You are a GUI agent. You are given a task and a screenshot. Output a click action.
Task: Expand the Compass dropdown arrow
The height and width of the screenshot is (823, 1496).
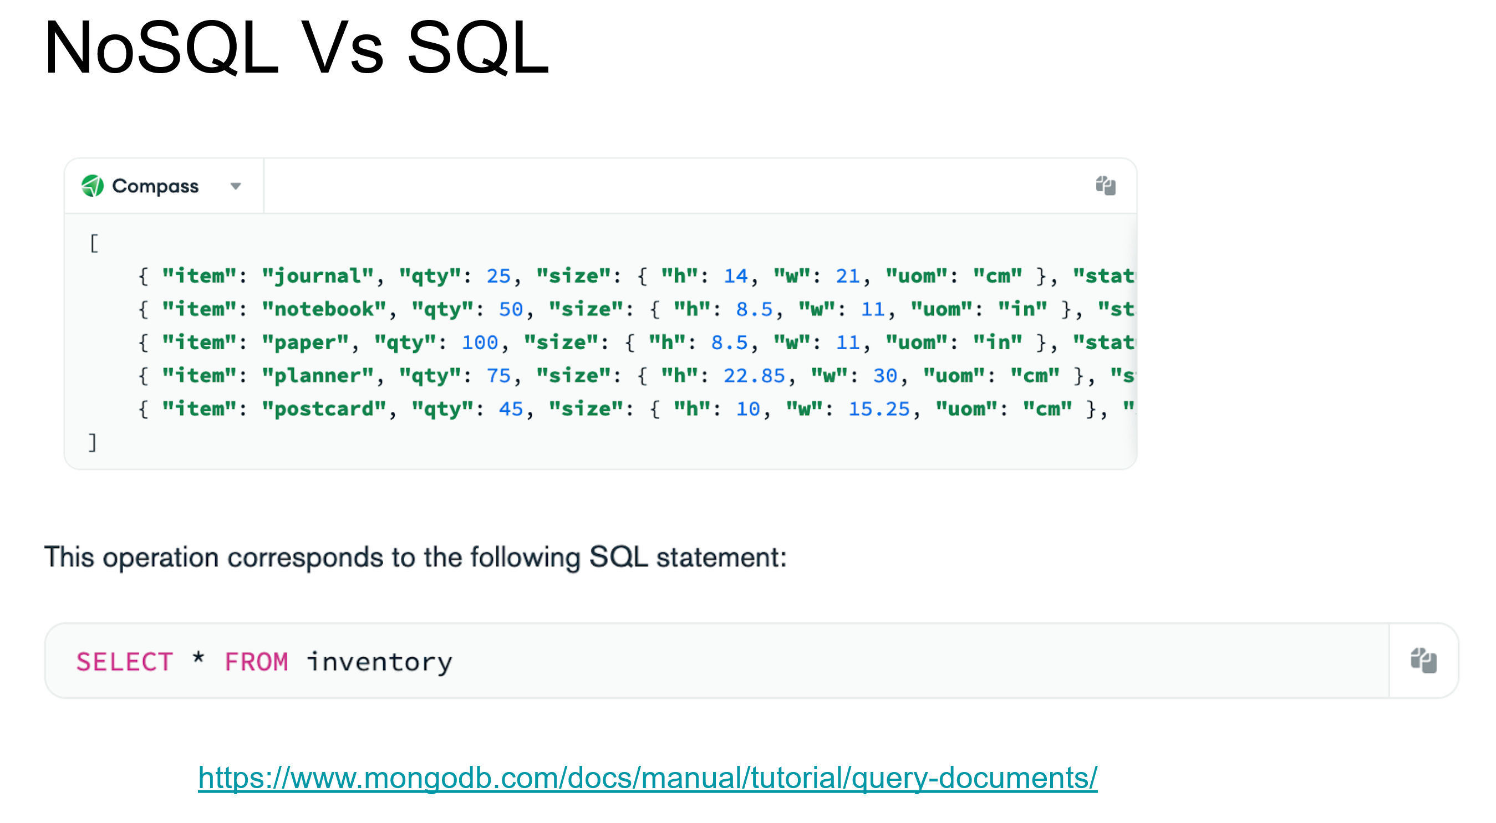click(235, 186)
